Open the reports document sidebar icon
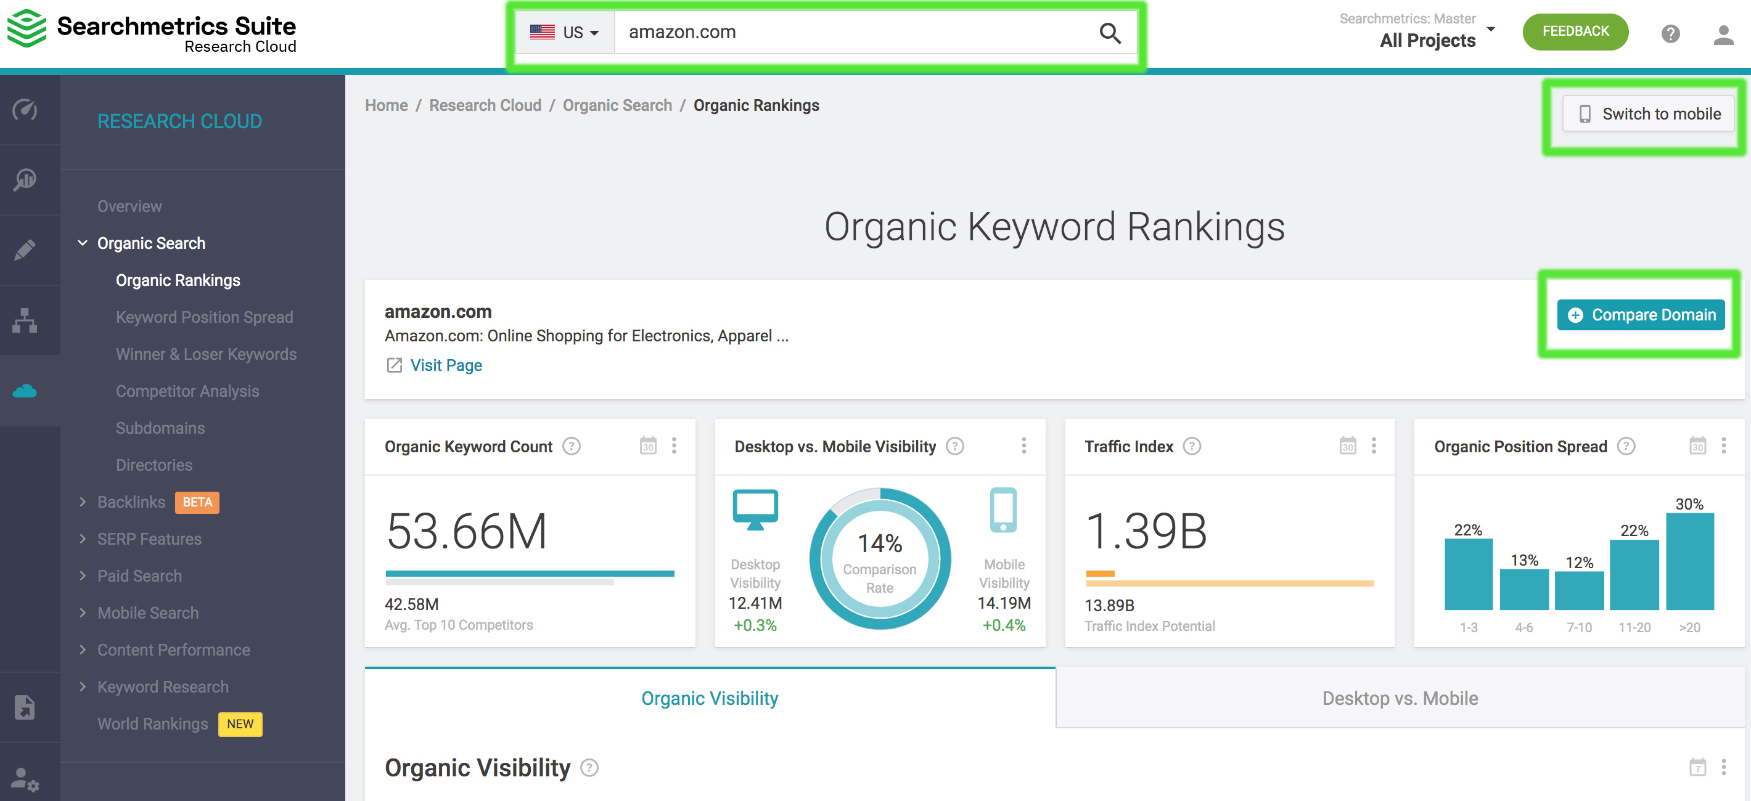1751x801 pixels. [x=25, y=707]
